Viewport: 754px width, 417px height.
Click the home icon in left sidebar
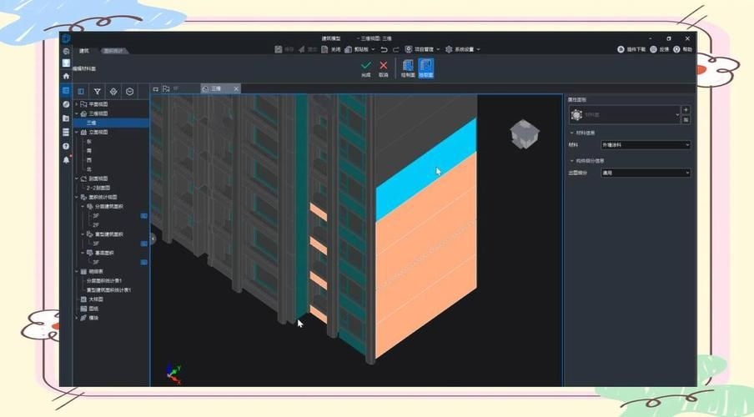(x=66, y=76)
